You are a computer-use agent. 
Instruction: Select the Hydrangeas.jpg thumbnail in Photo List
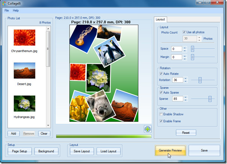(x=24, y=103)
